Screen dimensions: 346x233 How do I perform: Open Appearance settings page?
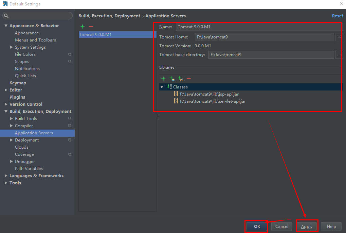[27, 33]
